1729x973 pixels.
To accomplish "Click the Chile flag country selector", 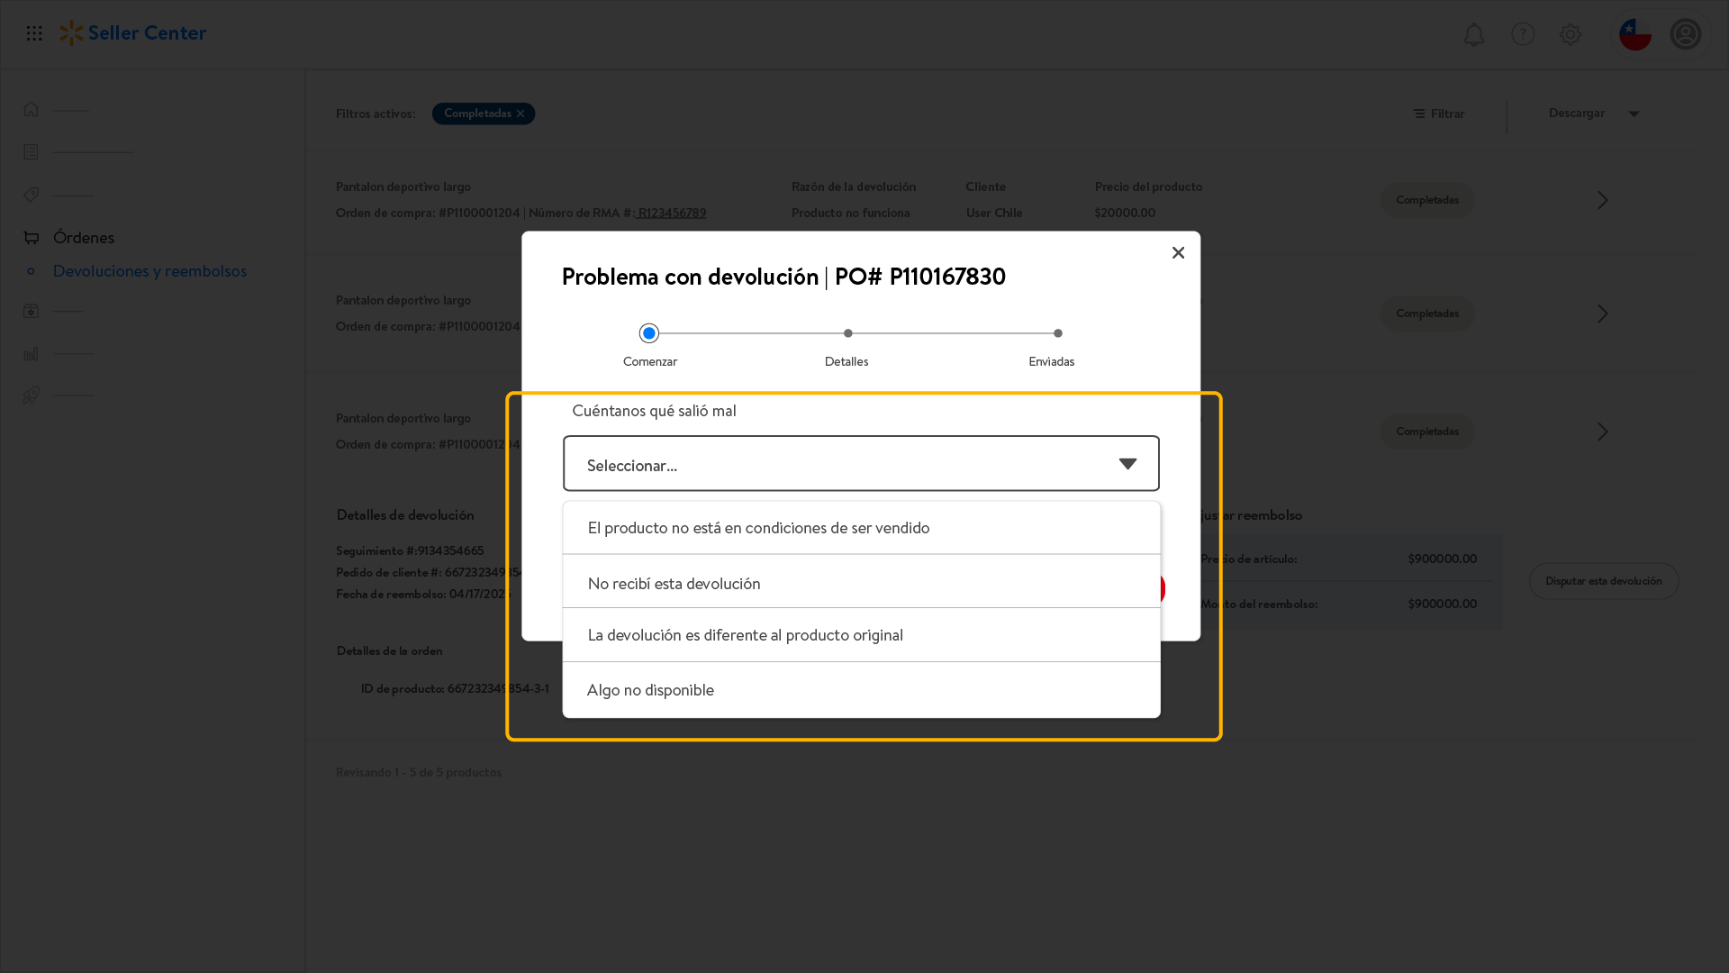I will (1635, 34).
